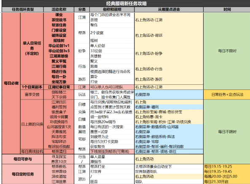The image size is (250, 184).
Task: Select the 每日可参与 row label
Action: pos(23,159)
